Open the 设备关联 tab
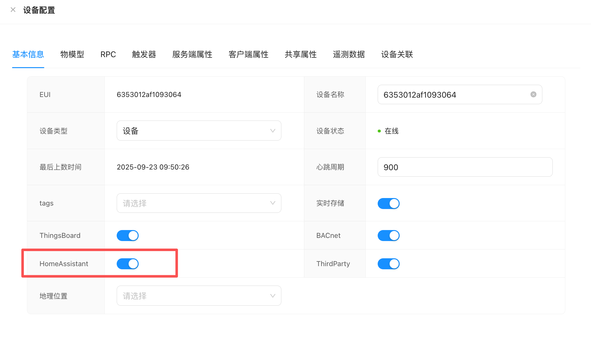 (397, 54)
